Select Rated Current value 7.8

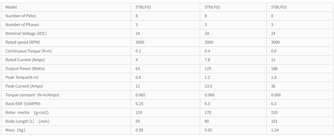[x=207, y=60]
